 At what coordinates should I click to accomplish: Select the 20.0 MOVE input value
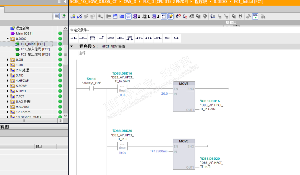164,94
